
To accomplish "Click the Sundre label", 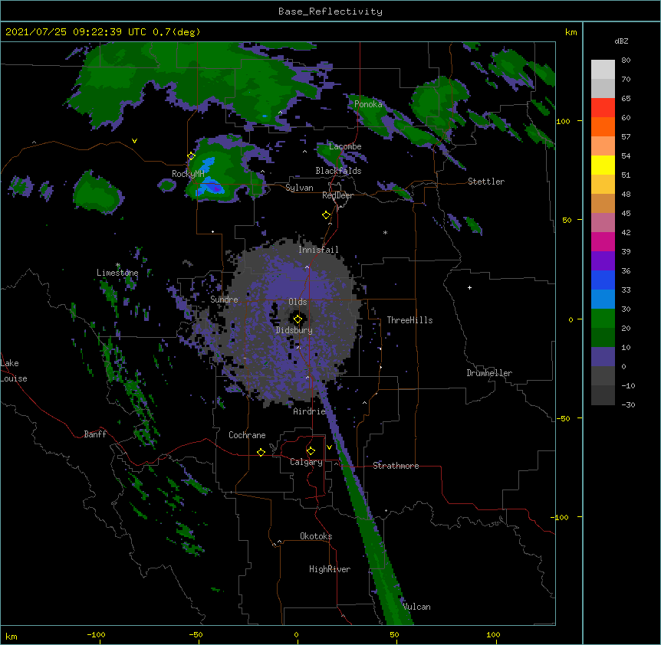I will tap(224, 300).
